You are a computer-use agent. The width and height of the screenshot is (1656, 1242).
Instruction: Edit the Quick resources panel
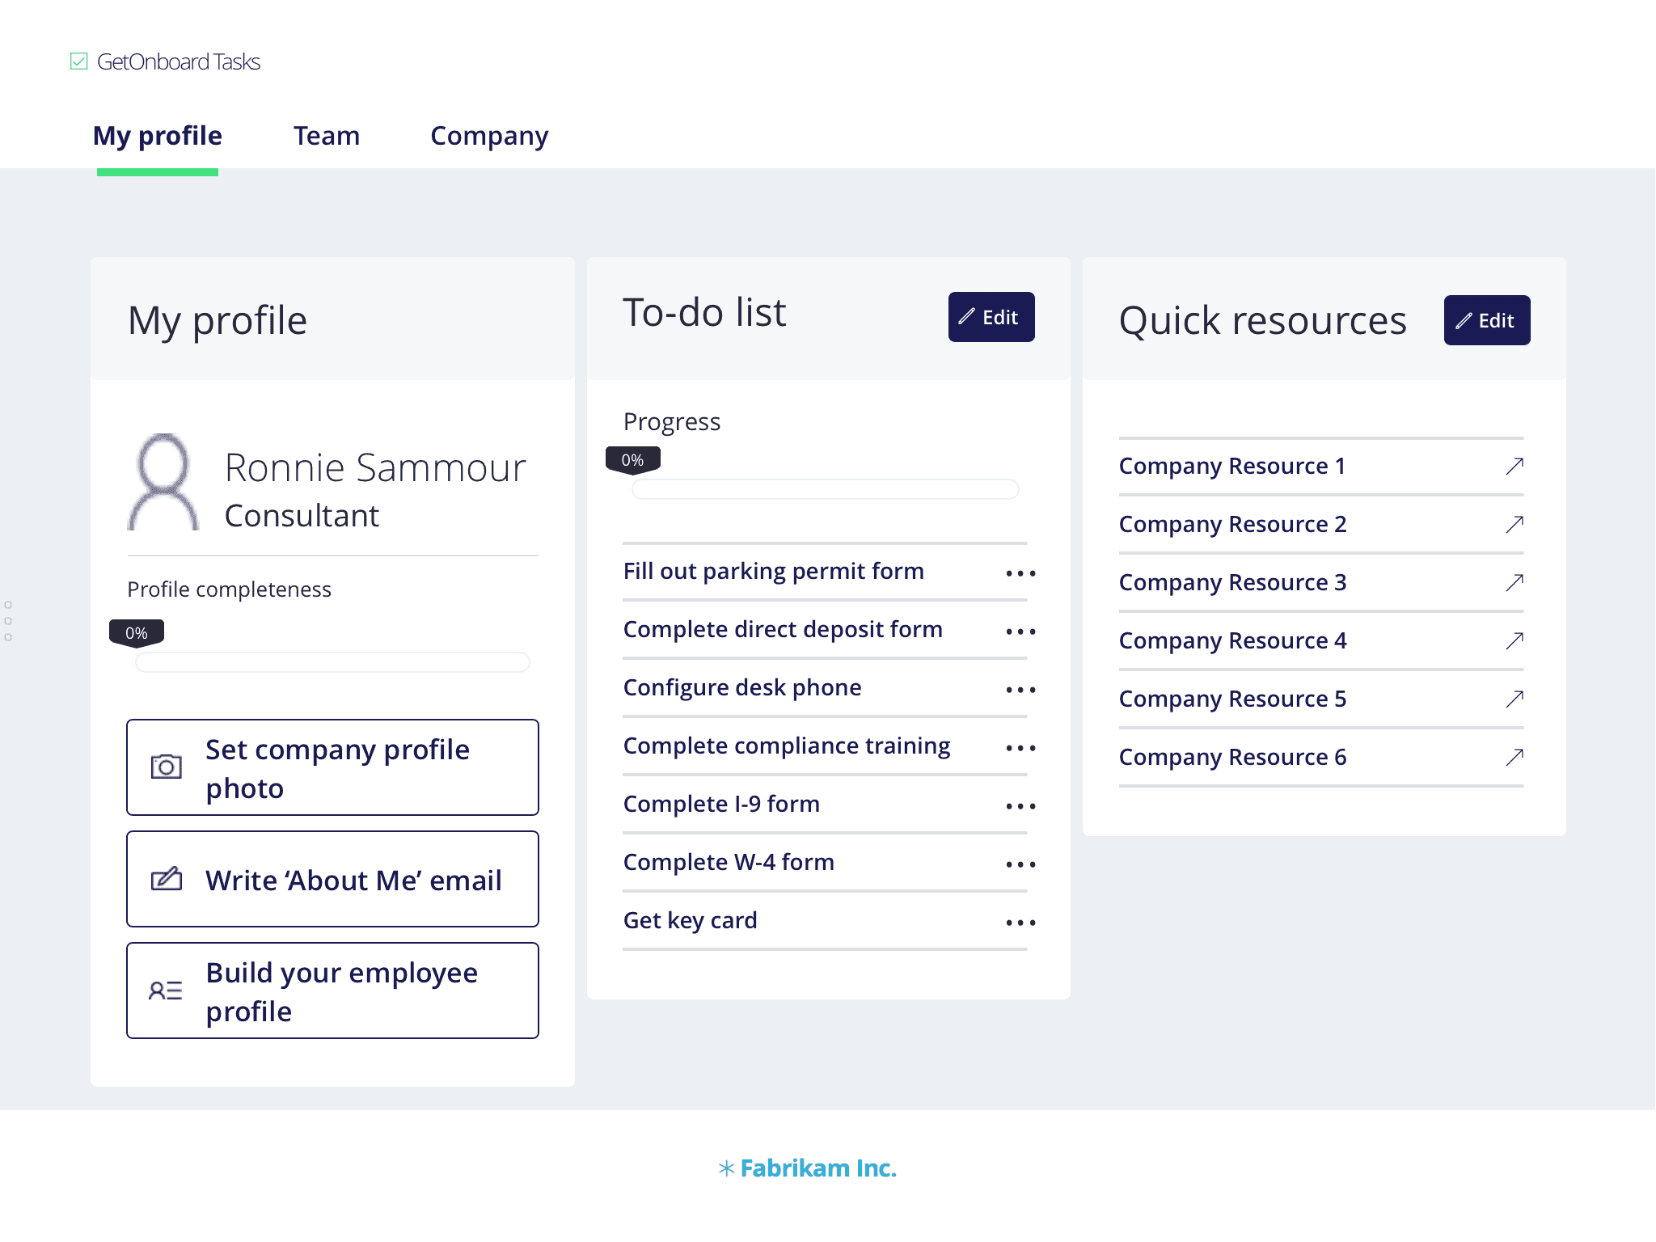click(x=1487, y=320)
